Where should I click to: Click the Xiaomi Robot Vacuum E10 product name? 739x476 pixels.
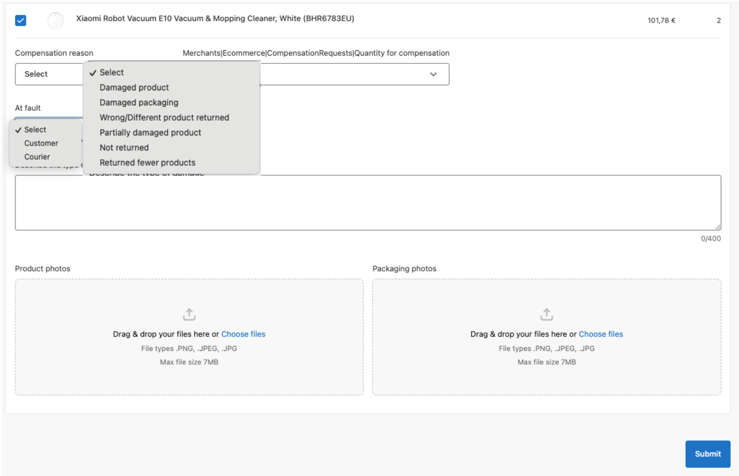[215, 19]
